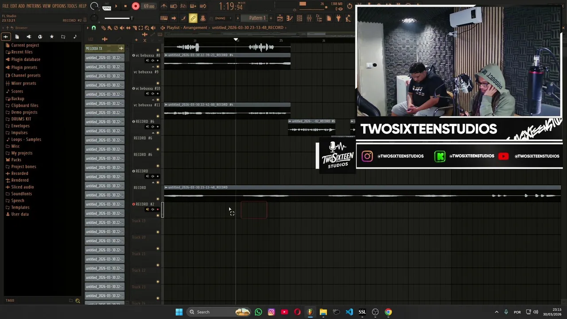567x319 pixels.
Task: Toggle the loop recording icon
Action: (203, 6)
